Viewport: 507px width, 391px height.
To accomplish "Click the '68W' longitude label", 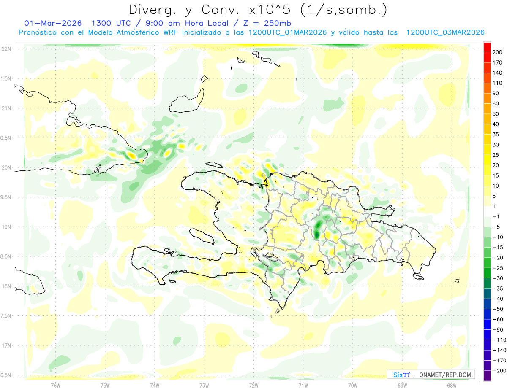I will [452, 385].
